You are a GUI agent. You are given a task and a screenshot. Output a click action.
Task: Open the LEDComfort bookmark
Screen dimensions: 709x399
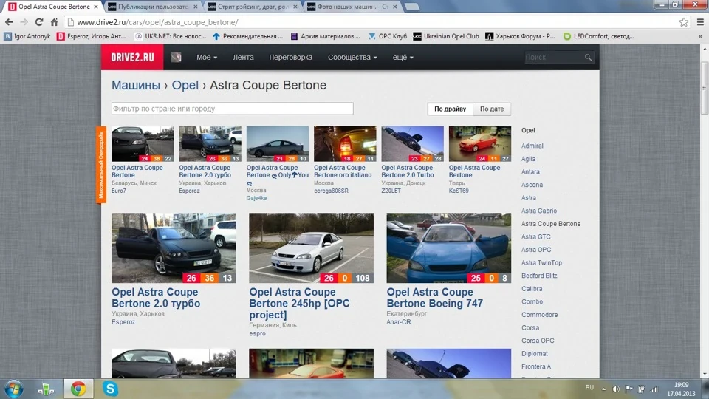click(x=599, y=36)
